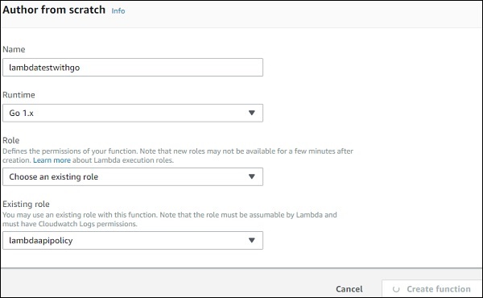Open the Info link beside the heading

click(x=118, y=10)
